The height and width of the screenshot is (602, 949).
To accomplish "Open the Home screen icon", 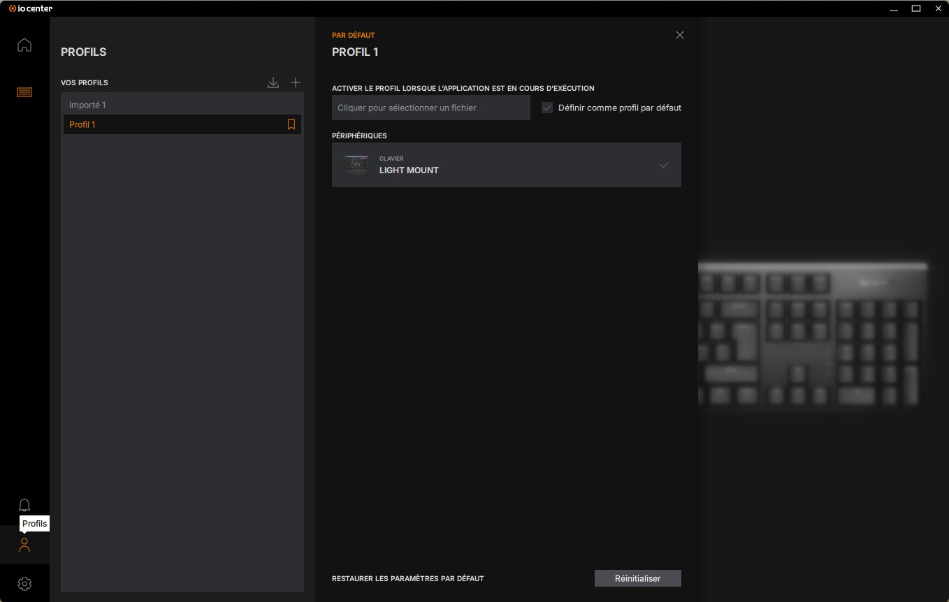I will (x=24, y=45).
